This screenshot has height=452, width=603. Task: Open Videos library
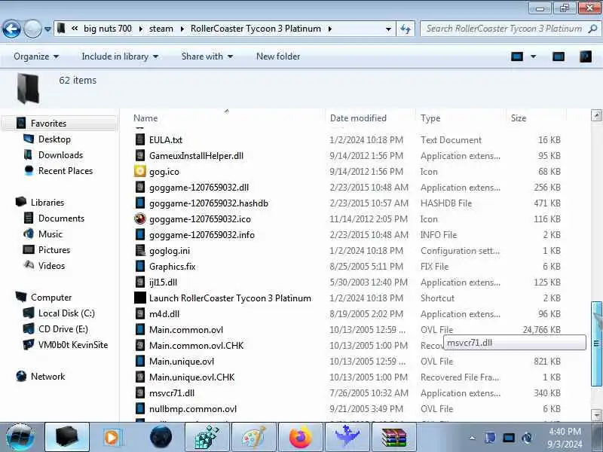(51, 265)
